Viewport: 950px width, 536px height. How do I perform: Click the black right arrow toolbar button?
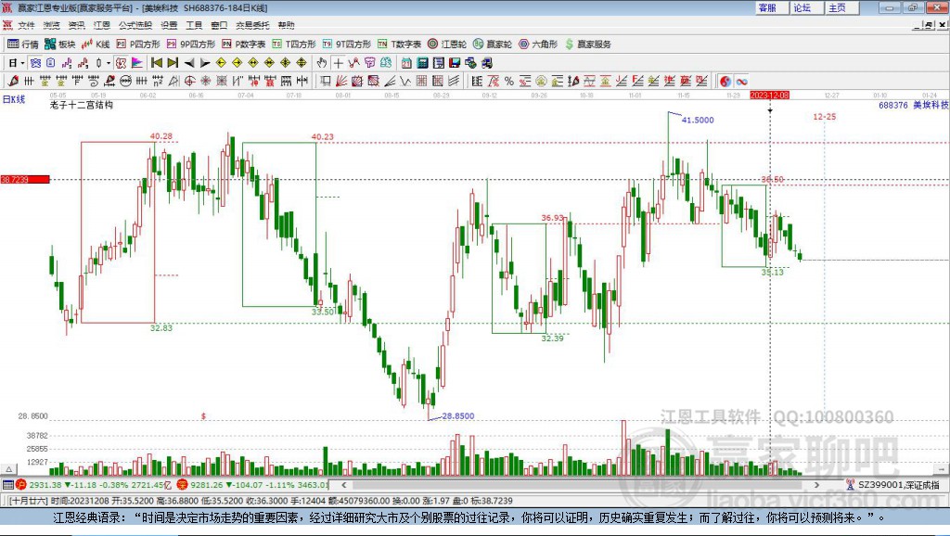coord(205,63)
